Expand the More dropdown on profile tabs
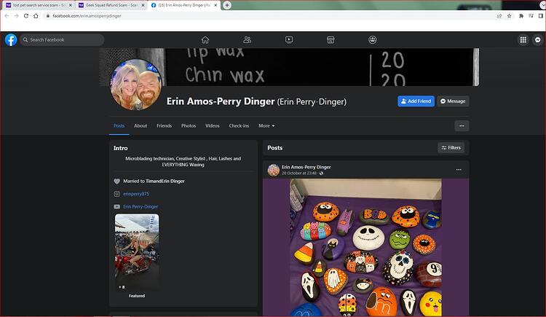 pos(266,126)
